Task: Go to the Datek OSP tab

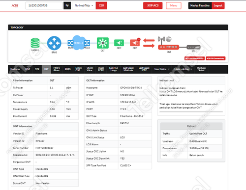Action: click(x=78, y=69)
